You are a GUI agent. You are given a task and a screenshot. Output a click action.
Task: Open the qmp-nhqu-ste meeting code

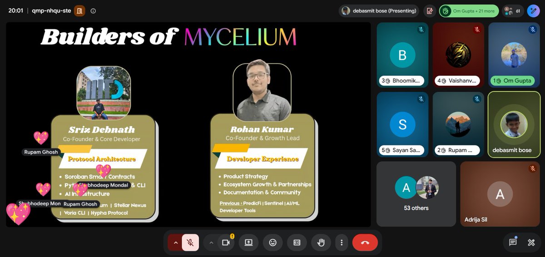51,10
